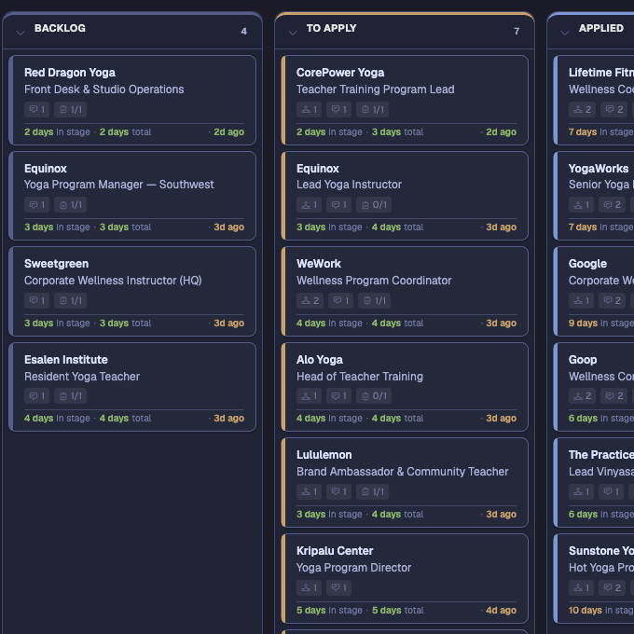The image size is (634, 634).
Task: Open the Alo Yoga card title
Action: [320, 360]
